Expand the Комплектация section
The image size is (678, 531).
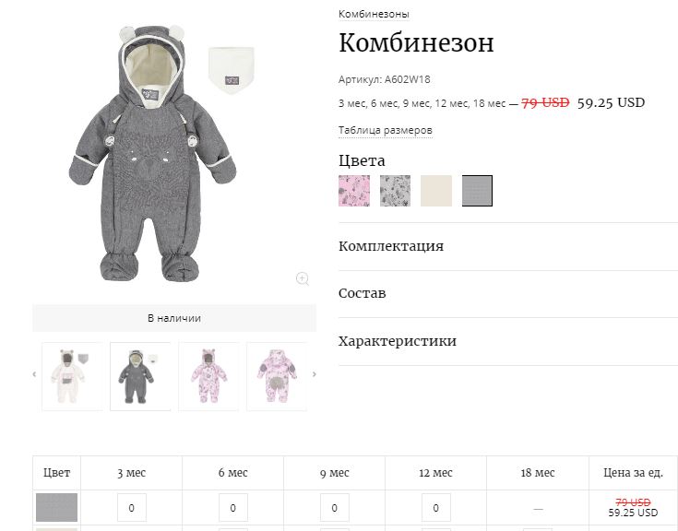(391, 246)
